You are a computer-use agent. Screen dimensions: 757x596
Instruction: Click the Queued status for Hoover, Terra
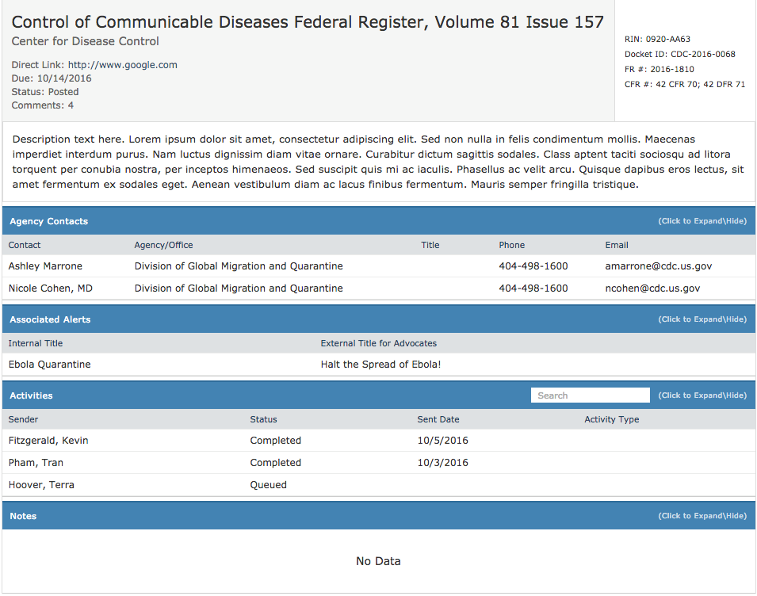[x=269, y=485]
